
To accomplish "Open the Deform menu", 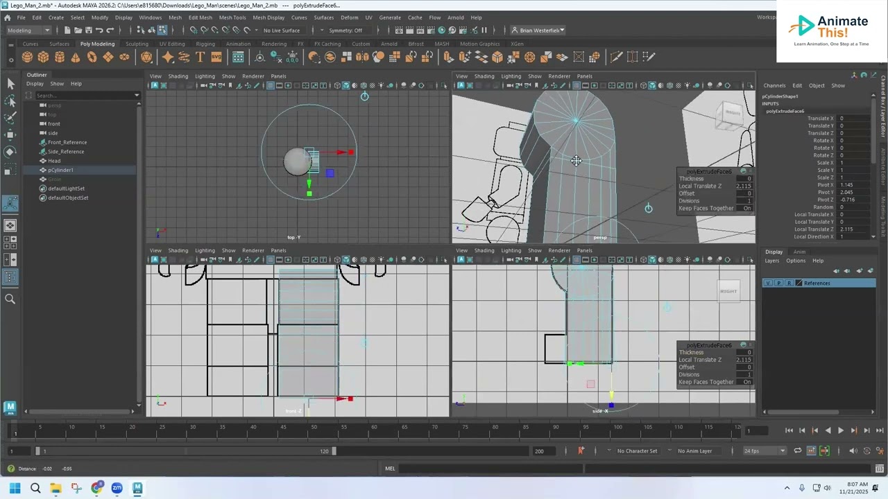I will [x=350, y=17].
